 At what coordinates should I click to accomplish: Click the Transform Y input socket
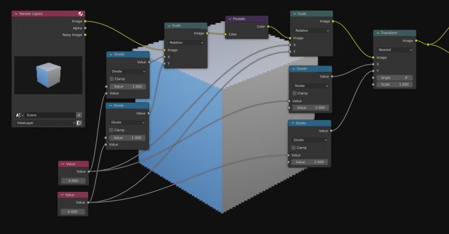(373, 71)
